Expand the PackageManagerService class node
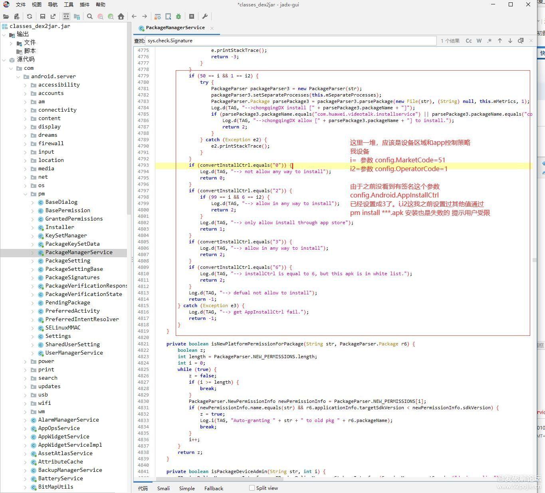This screenshot has width=545, height=493. [33, 252]
